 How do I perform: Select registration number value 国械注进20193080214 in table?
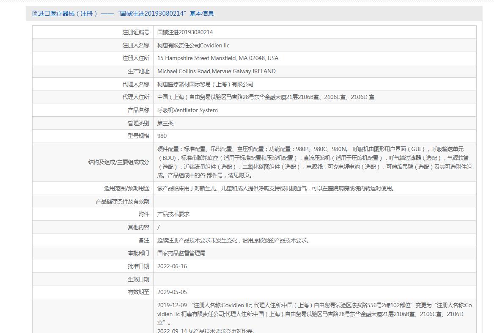click(x=185, y=32)
